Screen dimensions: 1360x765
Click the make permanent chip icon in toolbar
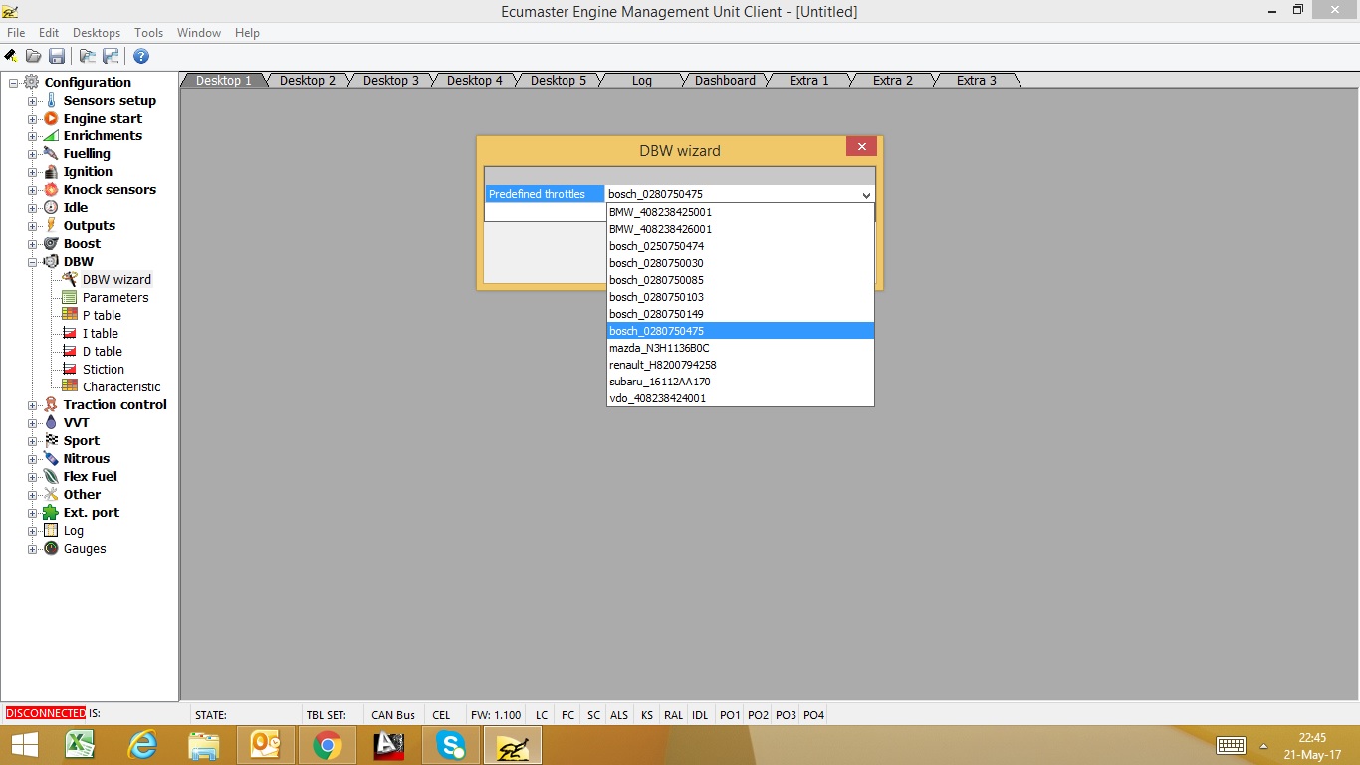pos(11,56)
